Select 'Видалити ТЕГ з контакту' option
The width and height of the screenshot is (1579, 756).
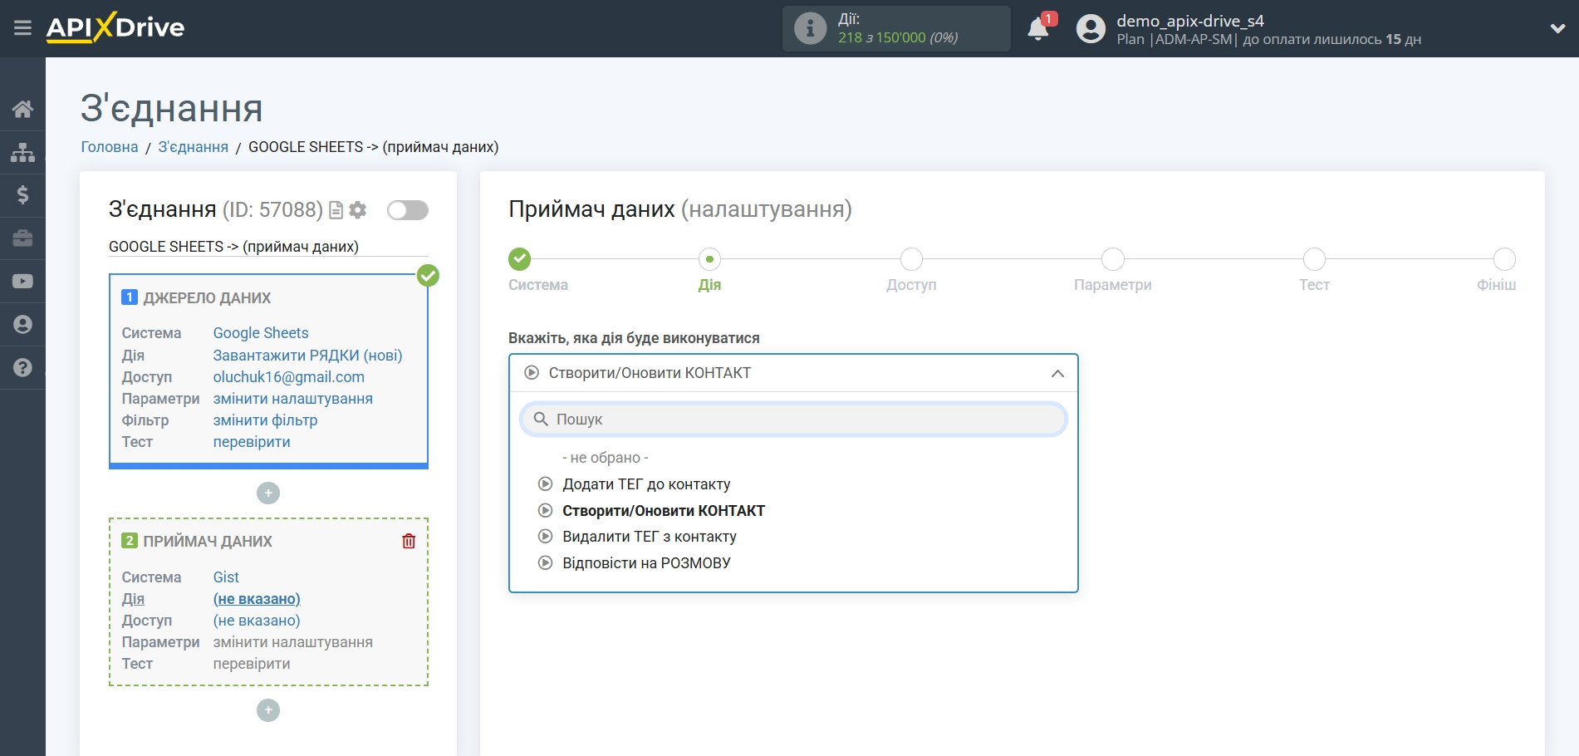point(649,537)
